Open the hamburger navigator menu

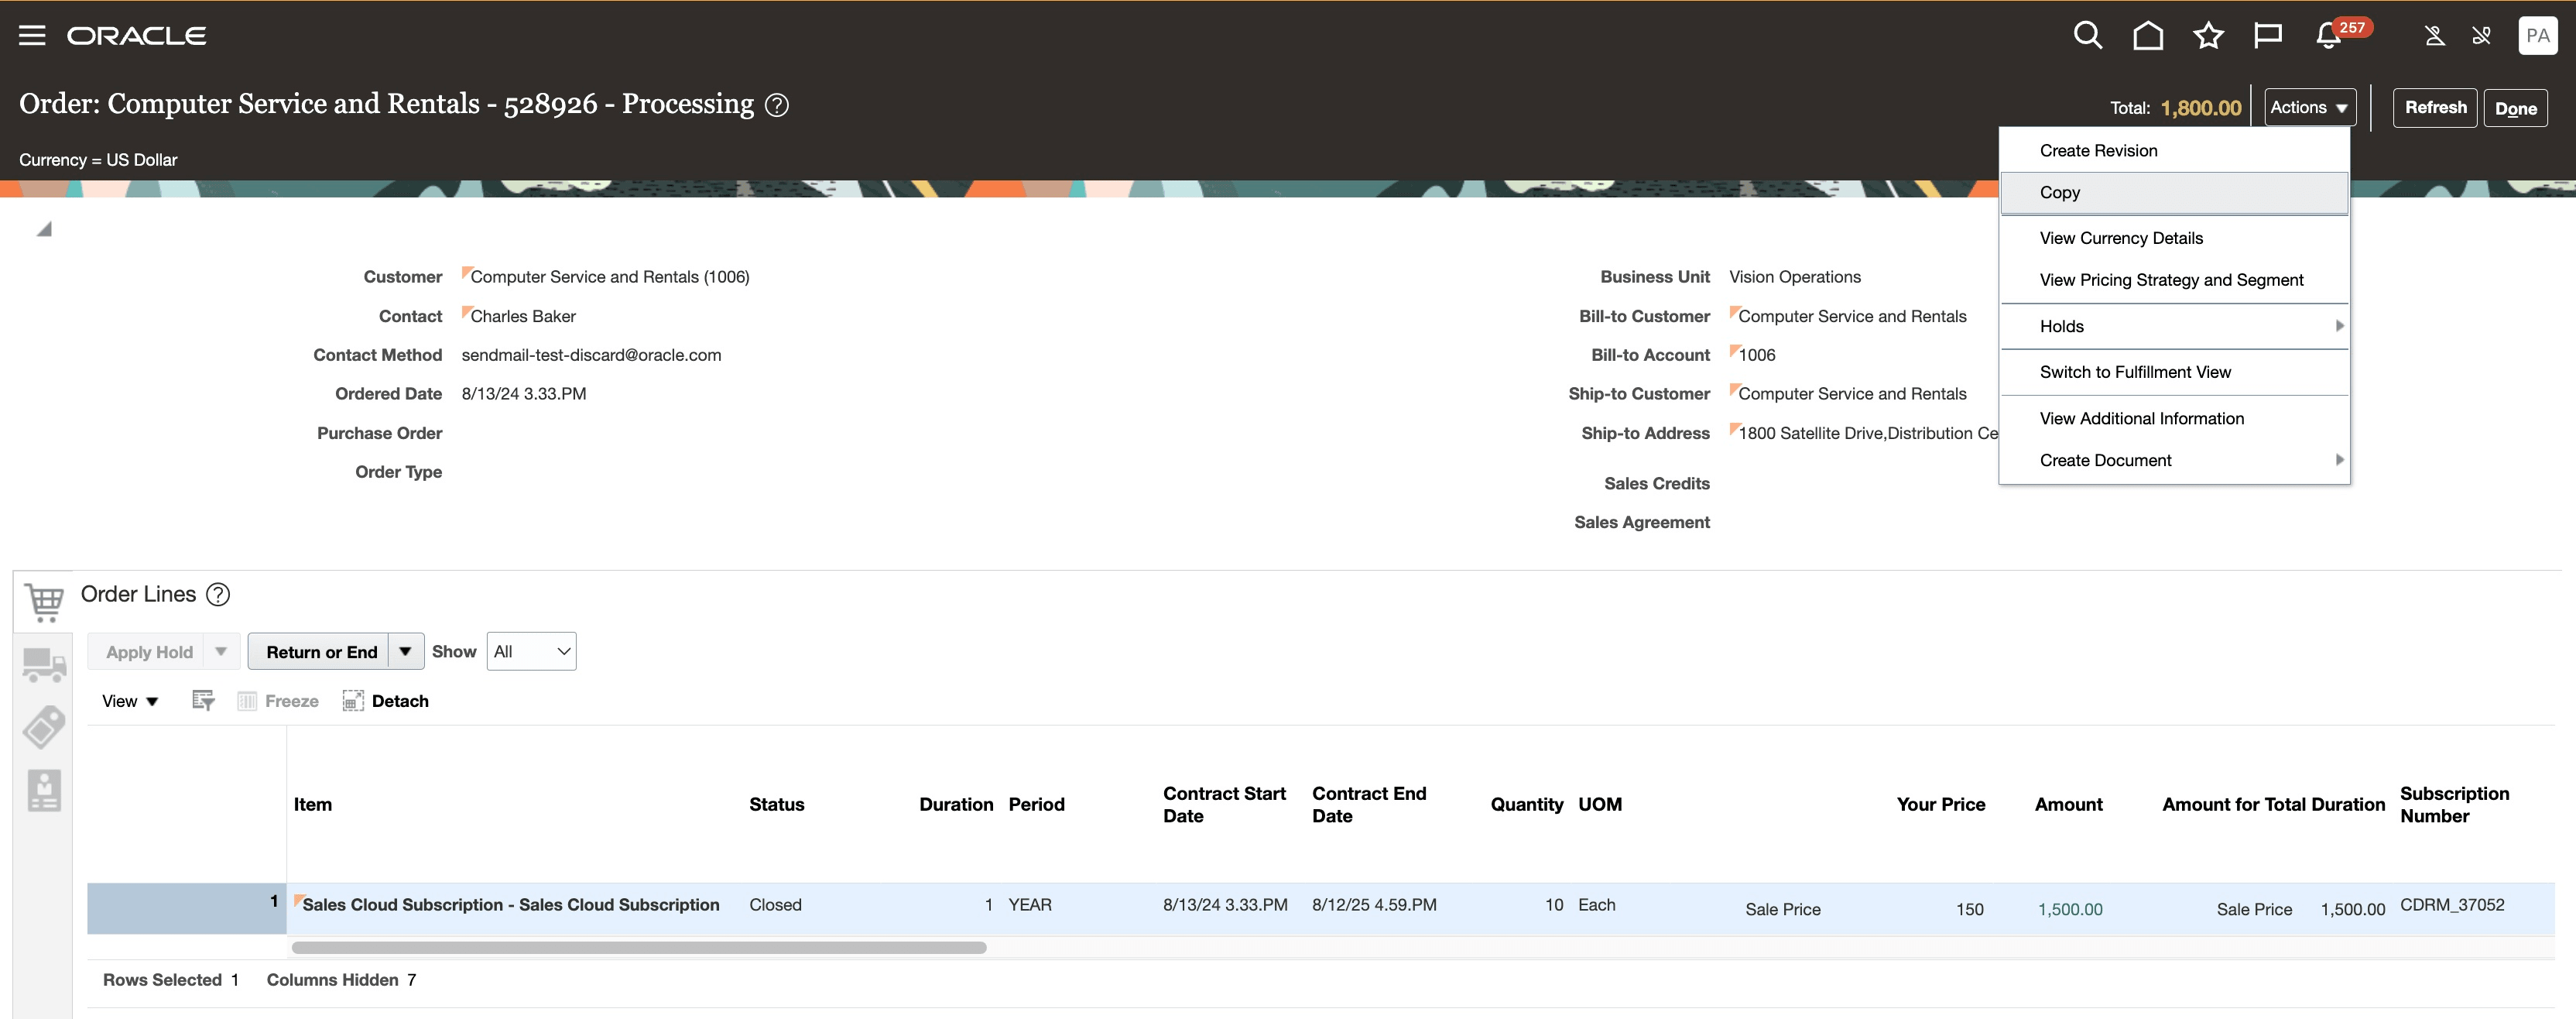point(32,36)
